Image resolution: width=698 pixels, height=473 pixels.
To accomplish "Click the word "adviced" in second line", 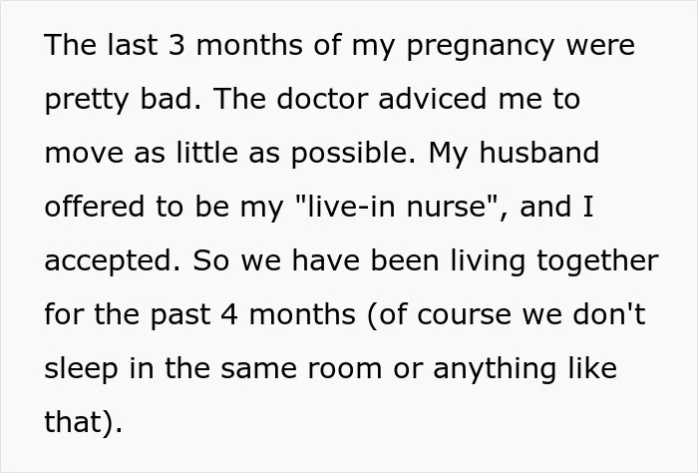I will [432, 99].
